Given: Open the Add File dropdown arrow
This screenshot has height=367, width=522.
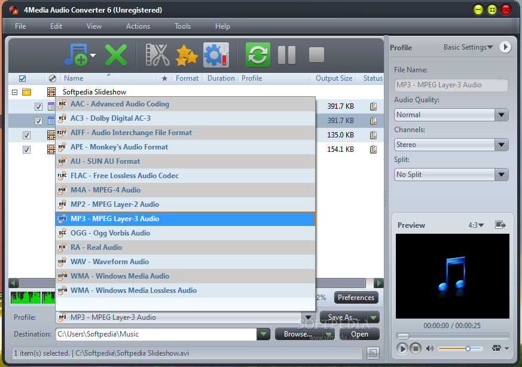Looking at the screenshot, I should coord(93,55).
